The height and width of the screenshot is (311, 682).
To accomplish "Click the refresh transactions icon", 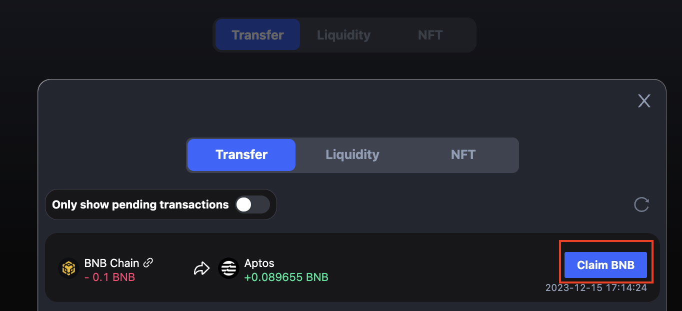I will tap(641, 204).
